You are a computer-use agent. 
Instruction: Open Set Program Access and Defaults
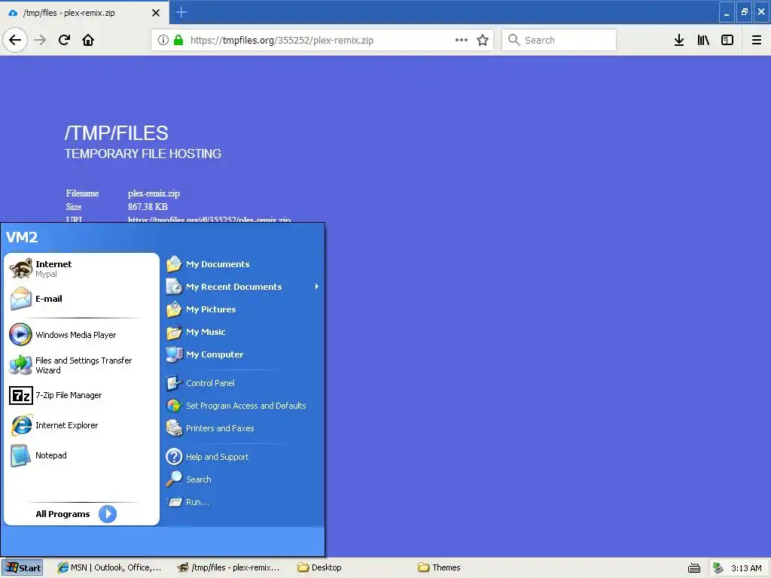243,406
